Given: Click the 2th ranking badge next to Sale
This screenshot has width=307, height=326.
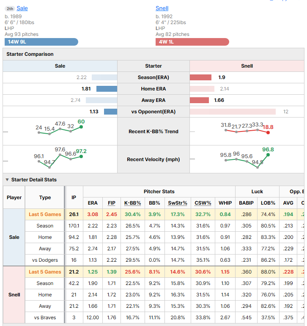Looking at the screenshot, I should 10,8.
